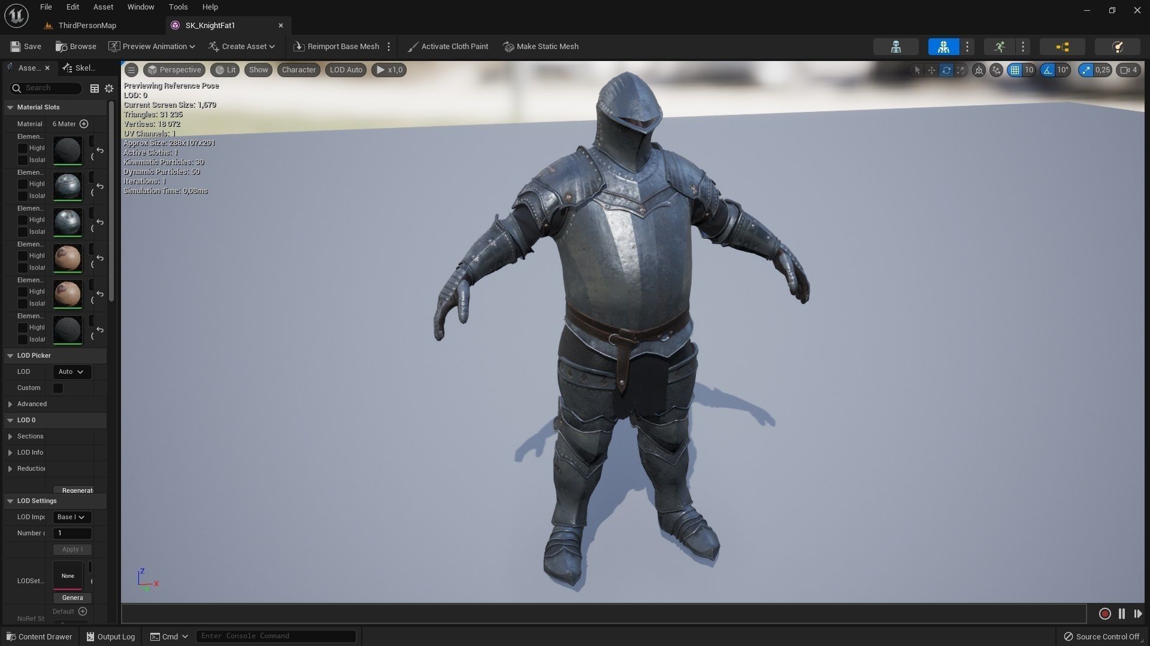Click Reimport Base Mesh
Image resolution: width=1150 pixels, height=646 pixels.
[336, 46]
